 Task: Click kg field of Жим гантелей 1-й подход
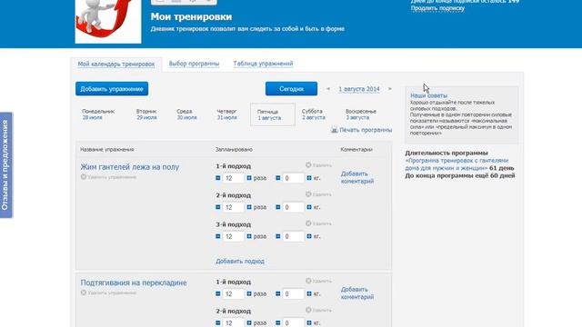(293, 178)
